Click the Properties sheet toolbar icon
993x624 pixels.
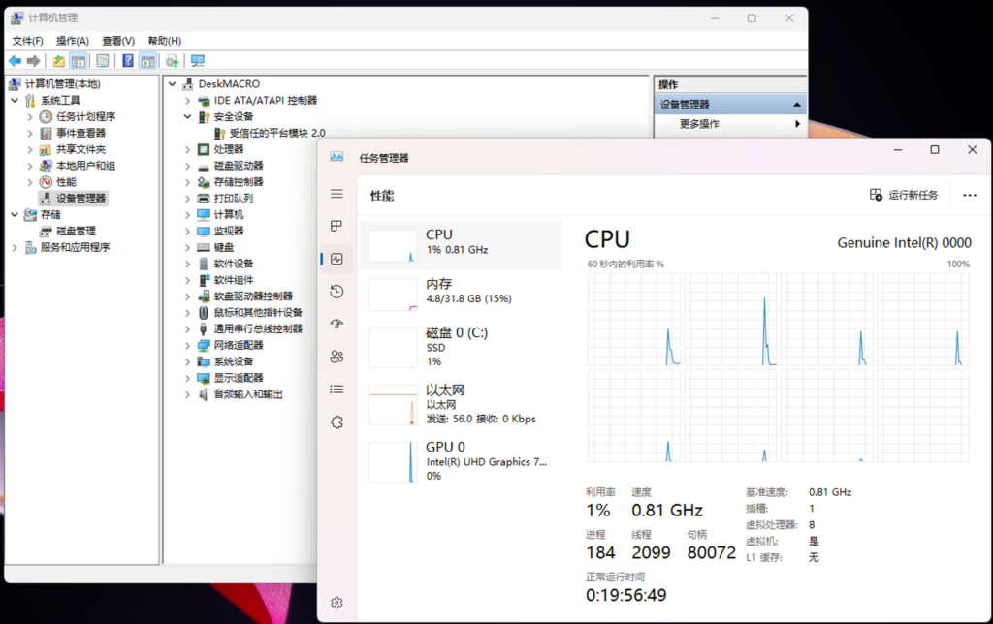[103, 61]
